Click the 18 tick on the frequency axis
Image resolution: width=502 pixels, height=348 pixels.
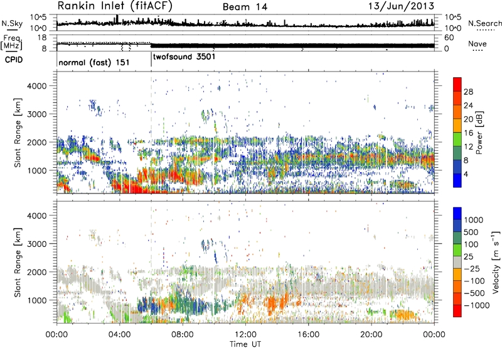[41, 38]
